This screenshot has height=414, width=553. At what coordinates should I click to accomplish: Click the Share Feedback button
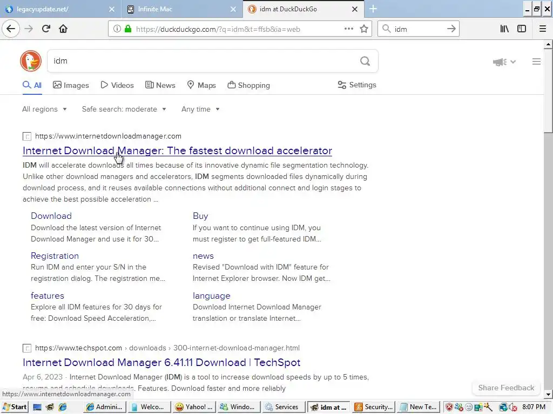tap(506, 388)
